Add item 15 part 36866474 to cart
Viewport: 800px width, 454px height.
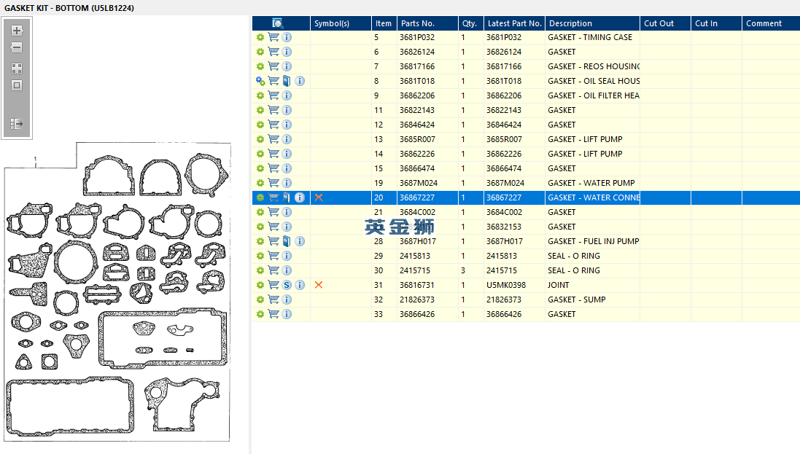pos(273,168)
